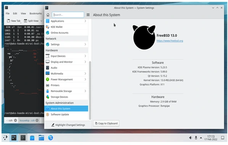Launch Discover software center from taskbar
The width and height of the screenshot is (228, 145).
pyautogui.click(x=32, y=138)
